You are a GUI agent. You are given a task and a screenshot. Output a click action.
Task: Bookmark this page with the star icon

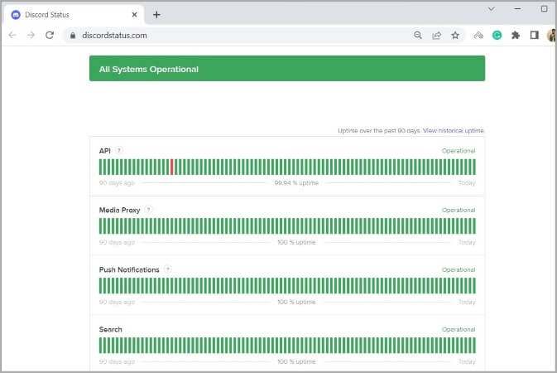(455, 36)
